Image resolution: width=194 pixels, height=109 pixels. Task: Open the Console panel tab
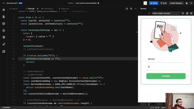point(143,104)
